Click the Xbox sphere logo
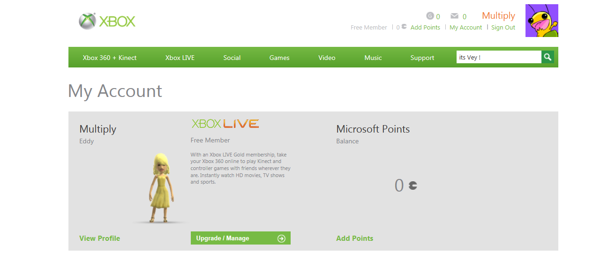Viewport: 593px width, 260px height. click(x=87, y=21)
